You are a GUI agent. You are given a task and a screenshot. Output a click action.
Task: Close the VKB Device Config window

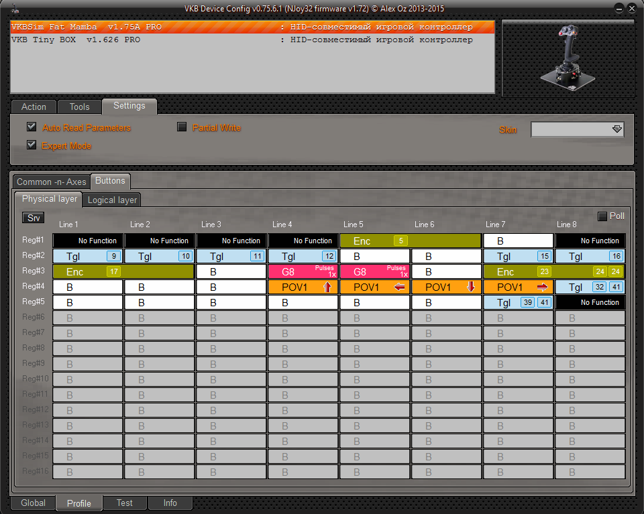click(x=632, y=9)
